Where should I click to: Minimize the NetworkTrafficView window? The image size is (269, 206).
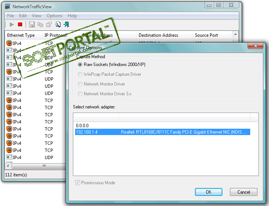pyautogui.click(x=209, y=5)
